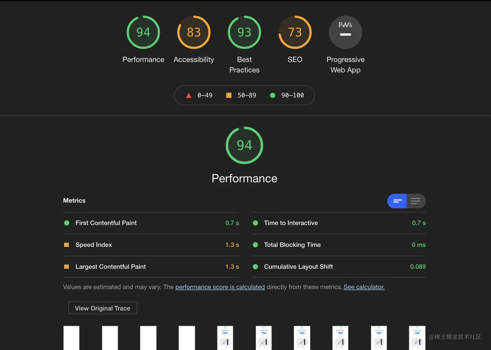The height and width of the screenshot is (350, 491).
Task: Click the Accessibility score gauge showing 83
Action: pos(194,32)
